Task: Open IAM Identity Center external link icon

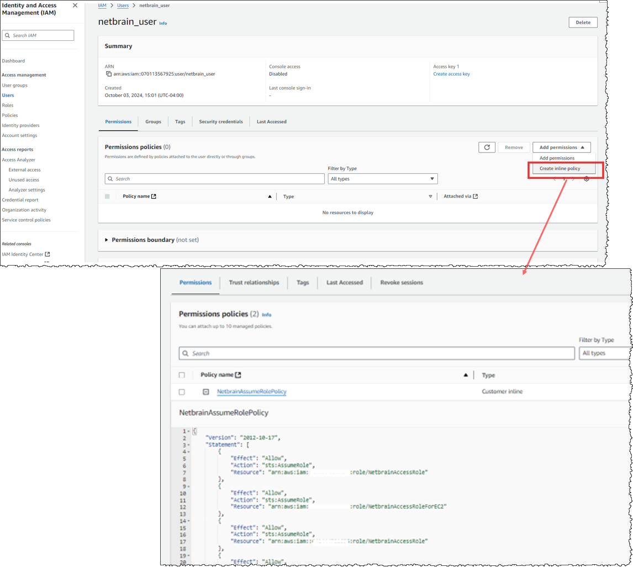Action: click(48, 255)
